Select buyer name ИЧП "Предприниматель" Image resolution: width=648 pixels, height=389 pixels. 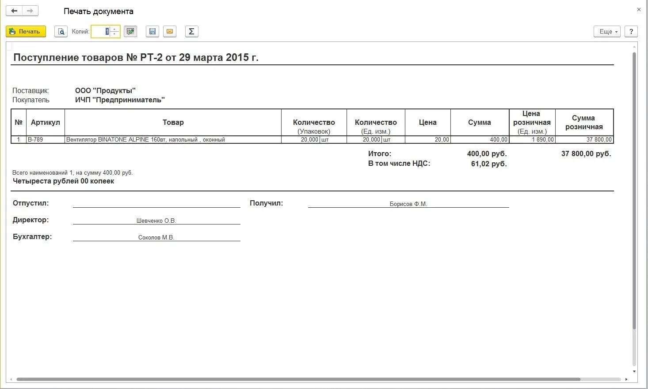pyautogui.click(x=120, y=100)
